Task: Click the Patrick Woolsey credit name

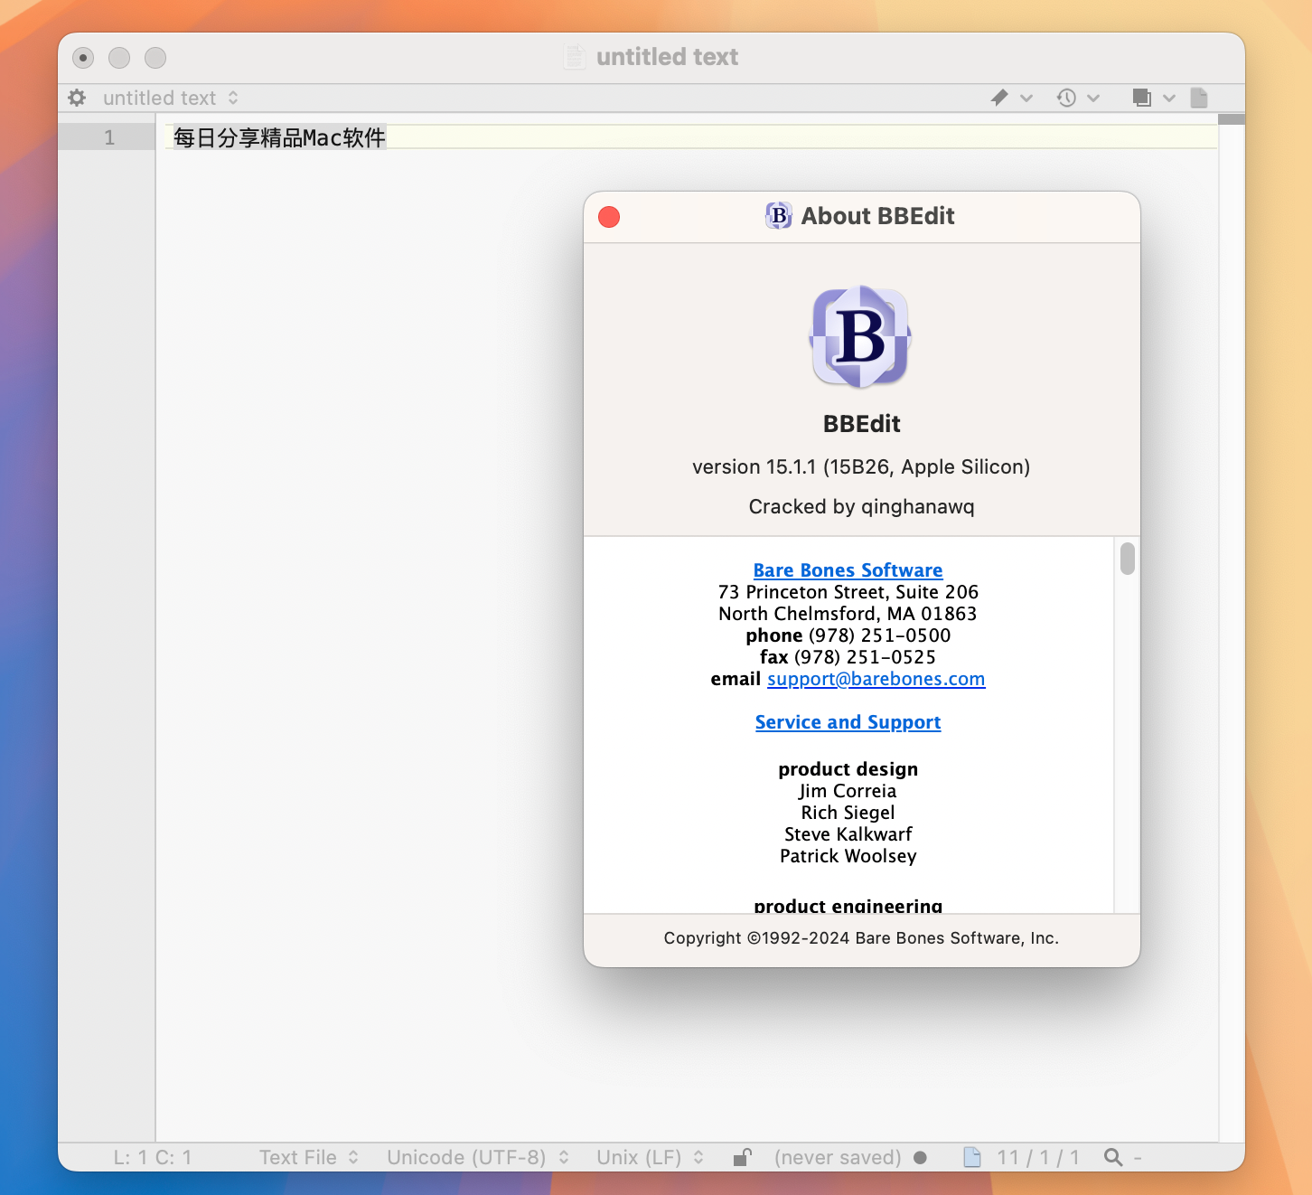Action: coord(848,856)
